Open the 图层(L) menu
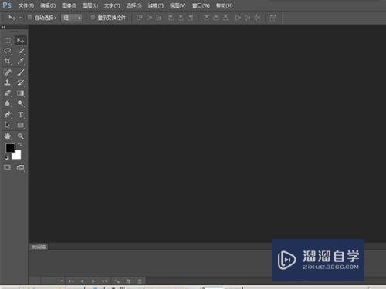The image size is (386, 289). click(x=90, y=5)
